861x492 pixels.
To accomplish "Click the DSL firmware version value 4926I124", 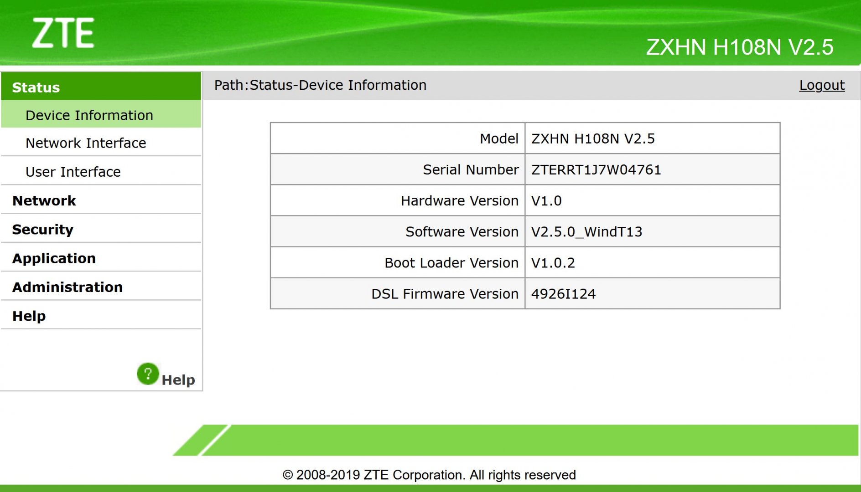I will click(563, 294).
